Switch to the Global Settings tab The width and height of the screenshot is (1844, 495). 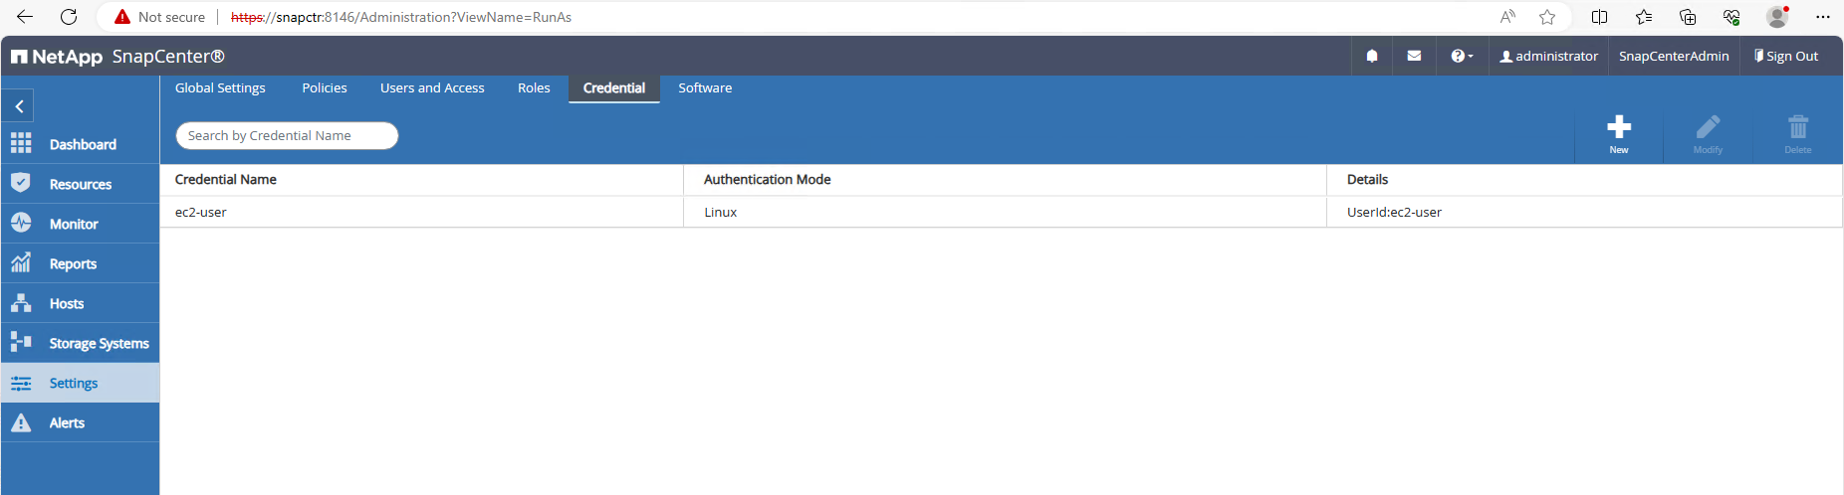220,88
